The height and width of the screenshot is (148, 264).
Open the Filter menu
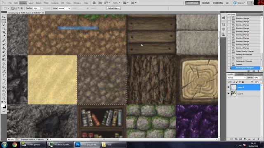tap(46, 3)
